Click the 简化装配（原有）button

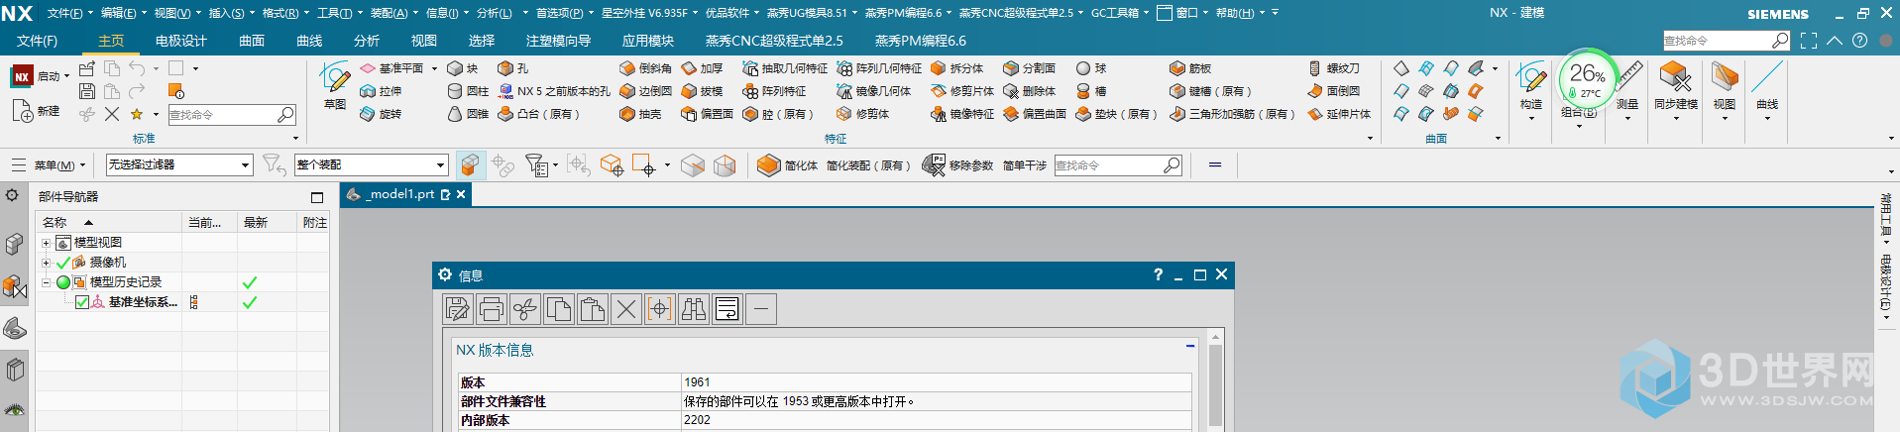[868, 165]
